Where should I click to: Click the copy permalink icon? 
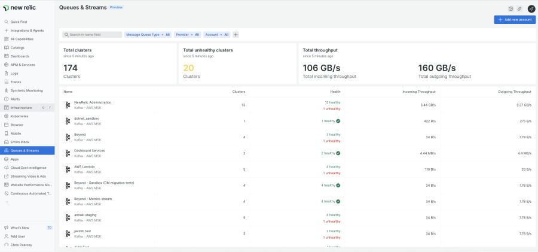(519, 8)
